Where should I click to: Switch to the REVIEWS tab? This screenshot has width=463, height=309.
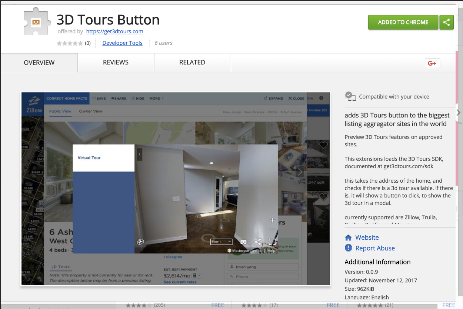point(116,62)
